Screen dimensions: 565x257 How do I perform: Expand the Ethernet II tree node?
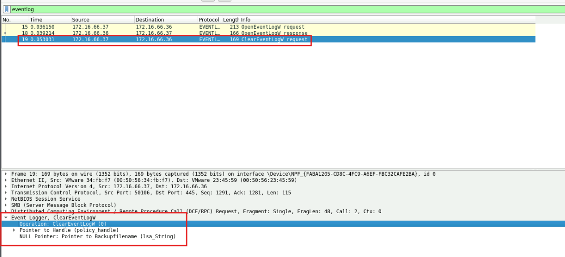tap(6, 180)
